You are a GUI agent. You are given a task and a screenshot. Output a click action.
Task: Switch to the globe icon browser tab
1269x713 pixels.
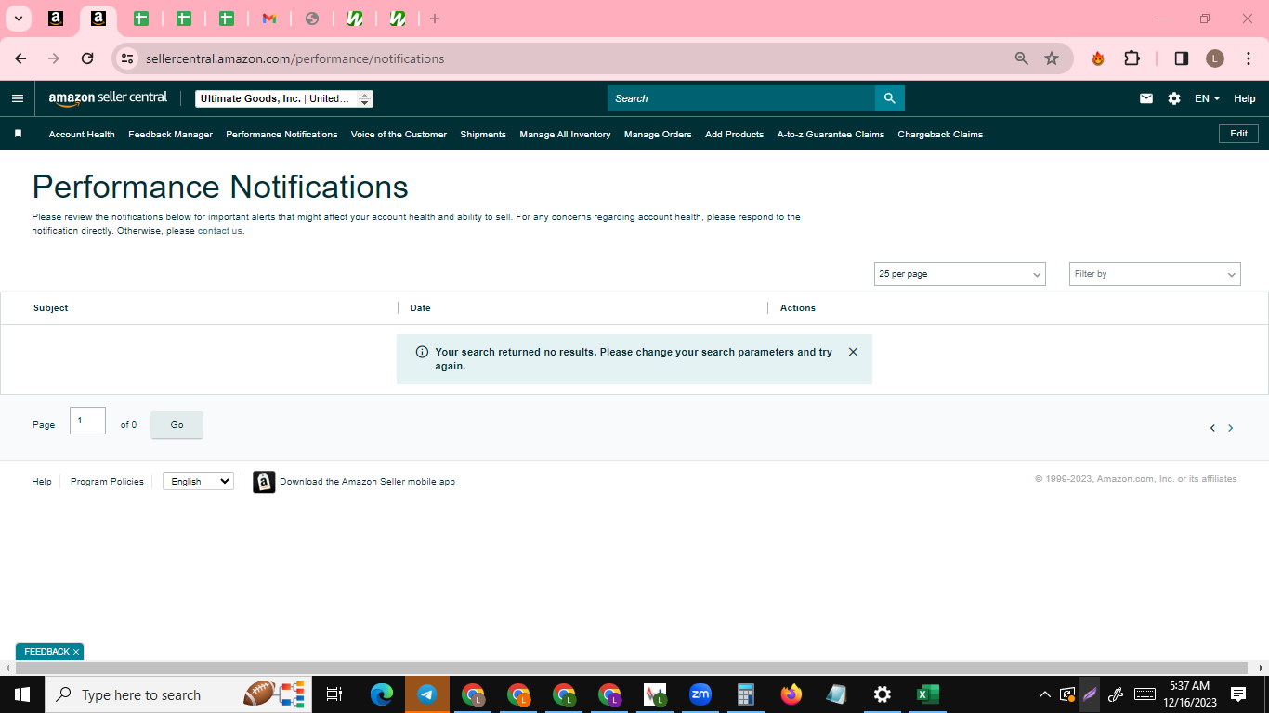point(312,19)
